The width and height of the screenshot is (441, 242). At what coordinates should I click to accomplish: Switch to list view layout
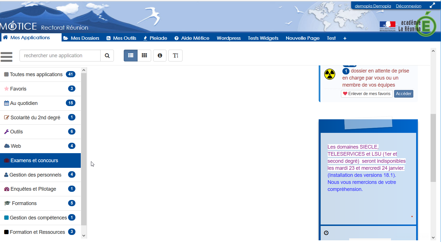pos(131,56)
